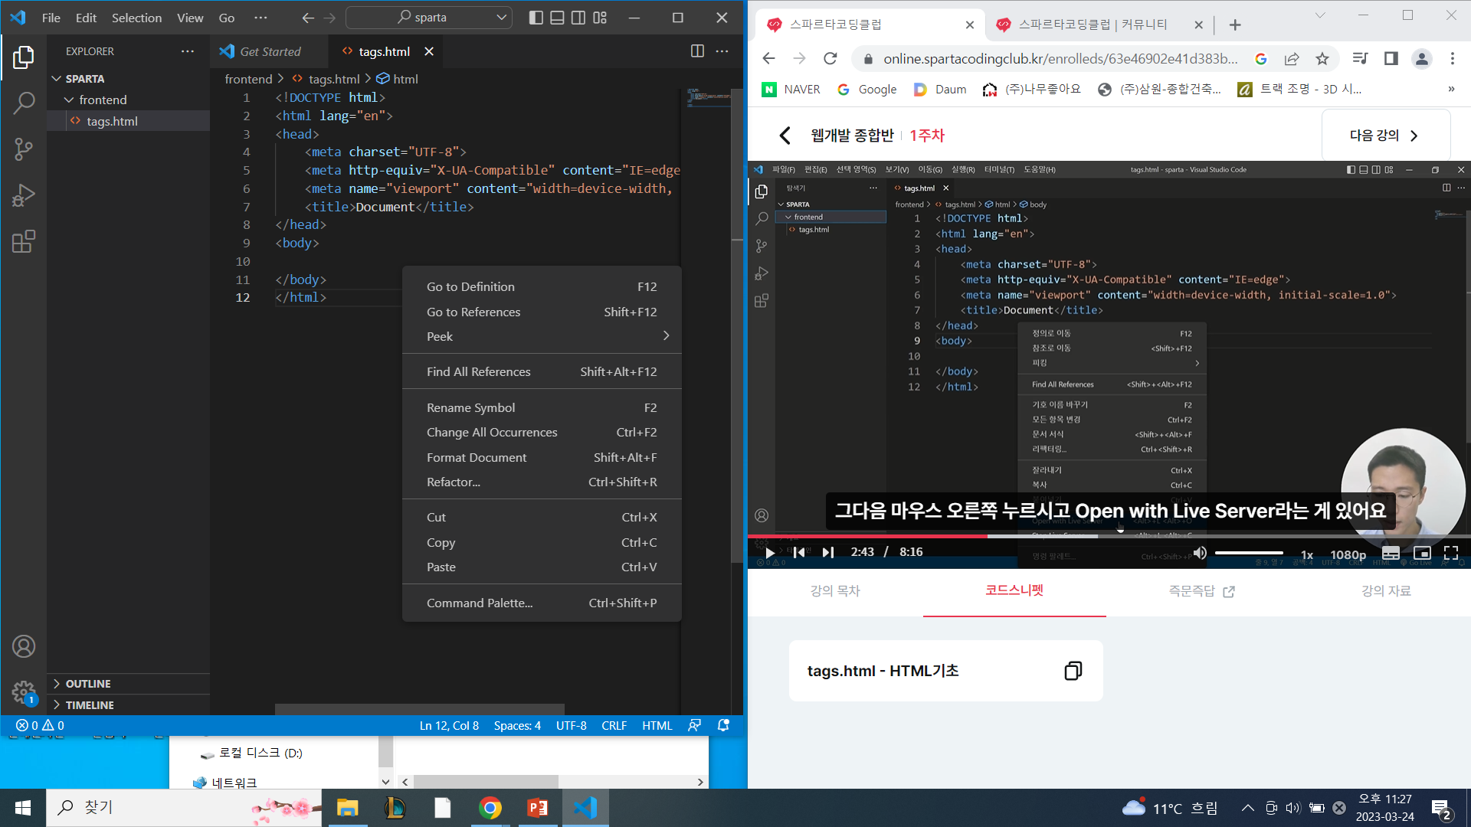Toggle video captions
The width and height of the screenshot is (1471, 827).
[x=1391, y=552]
